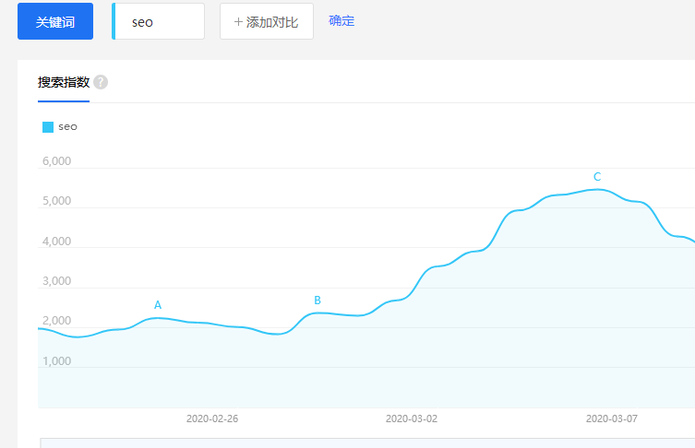Viewport: 695px width, 448px height.
Task: Select marker A on the trend line
Action: coord(158,305)
